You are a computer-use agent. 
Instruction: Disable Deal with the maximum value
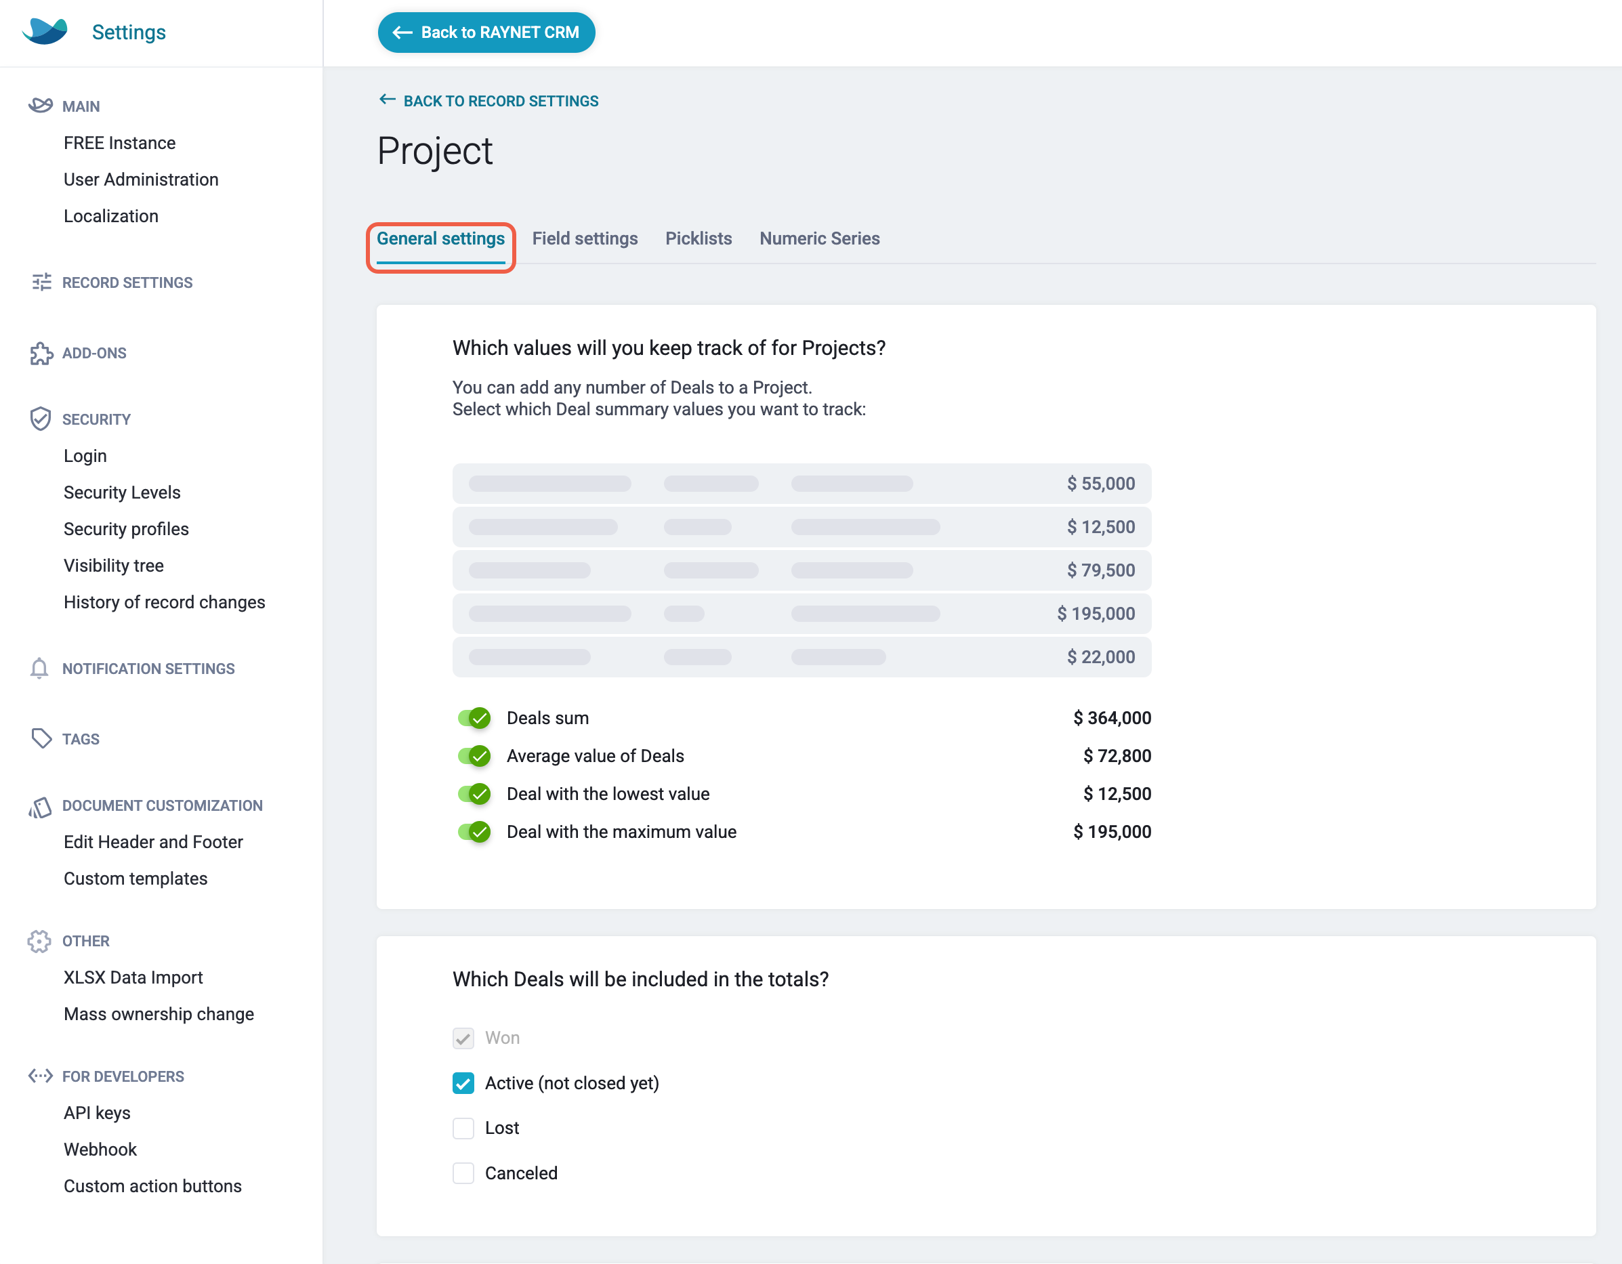[474, 832]
